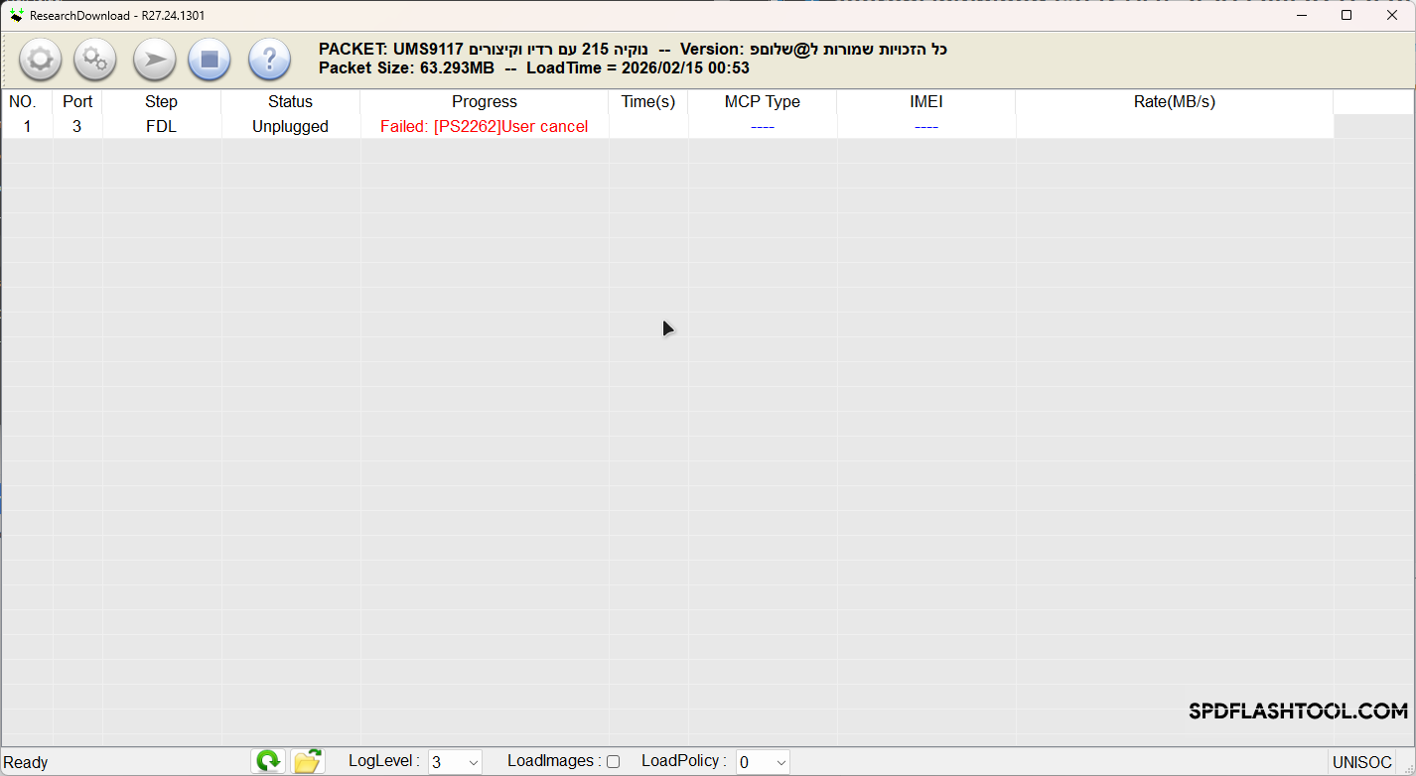
Task: Click the Progress column header
Action: (485, 101)
